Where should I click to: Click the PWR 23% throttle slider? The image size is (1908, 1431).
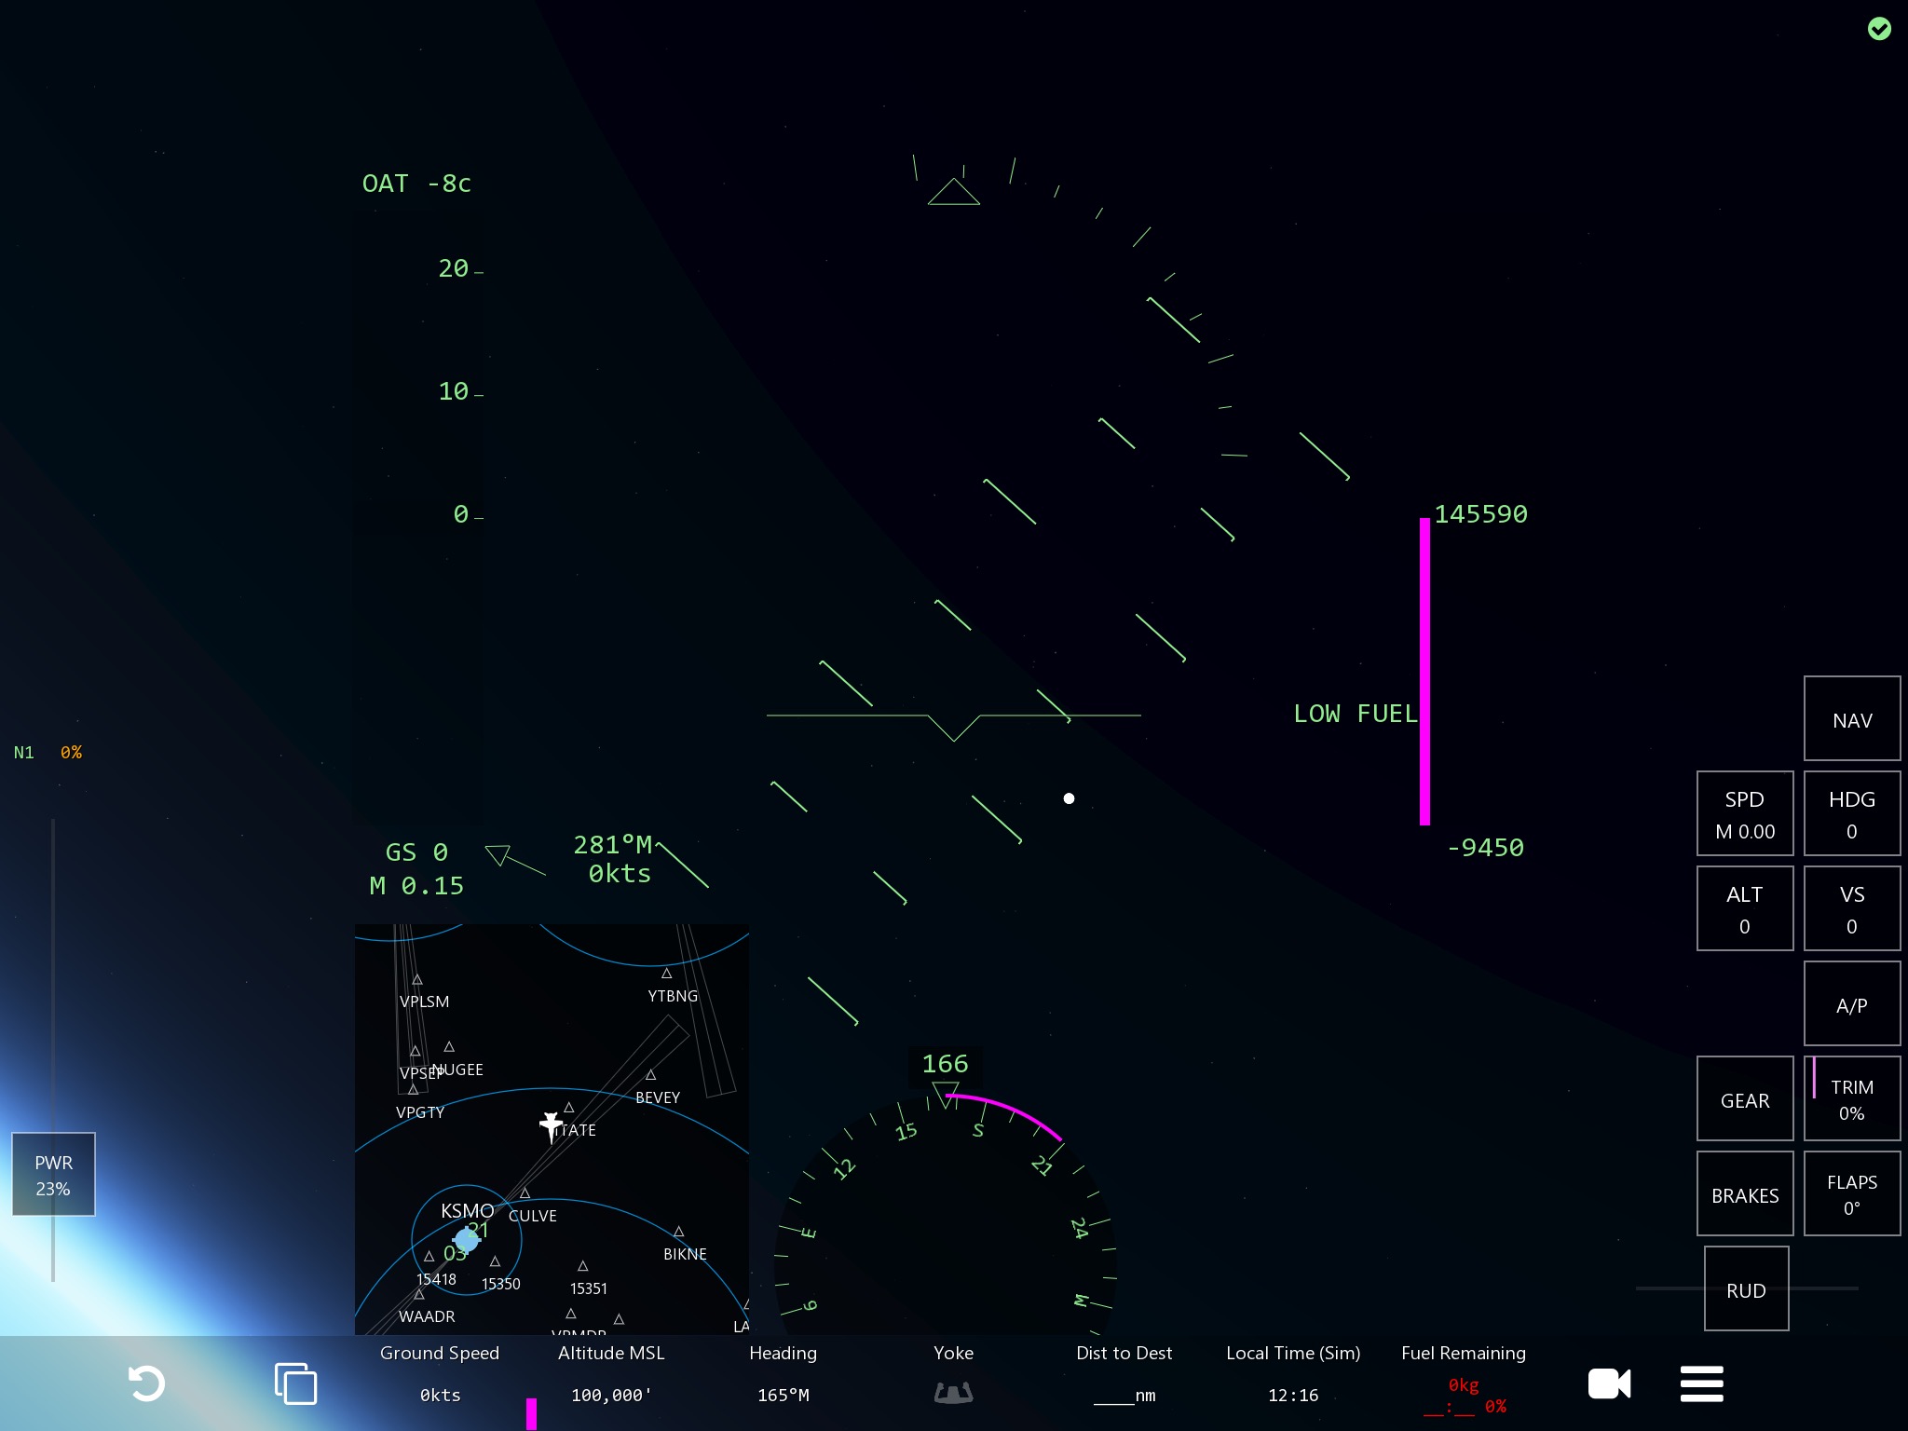click(x=53, y=1174)
